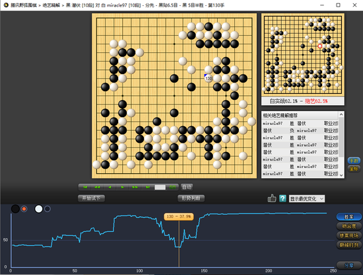Open fourth row 潜伏 胜 miracle97
This screenshot has width=363, height=275.
tap(300, 145)
